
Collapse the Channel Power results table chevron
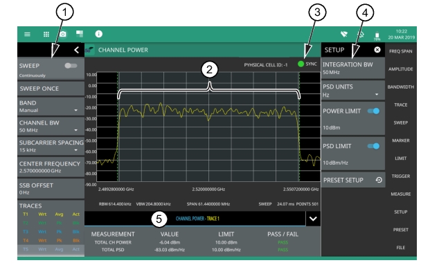313,219
